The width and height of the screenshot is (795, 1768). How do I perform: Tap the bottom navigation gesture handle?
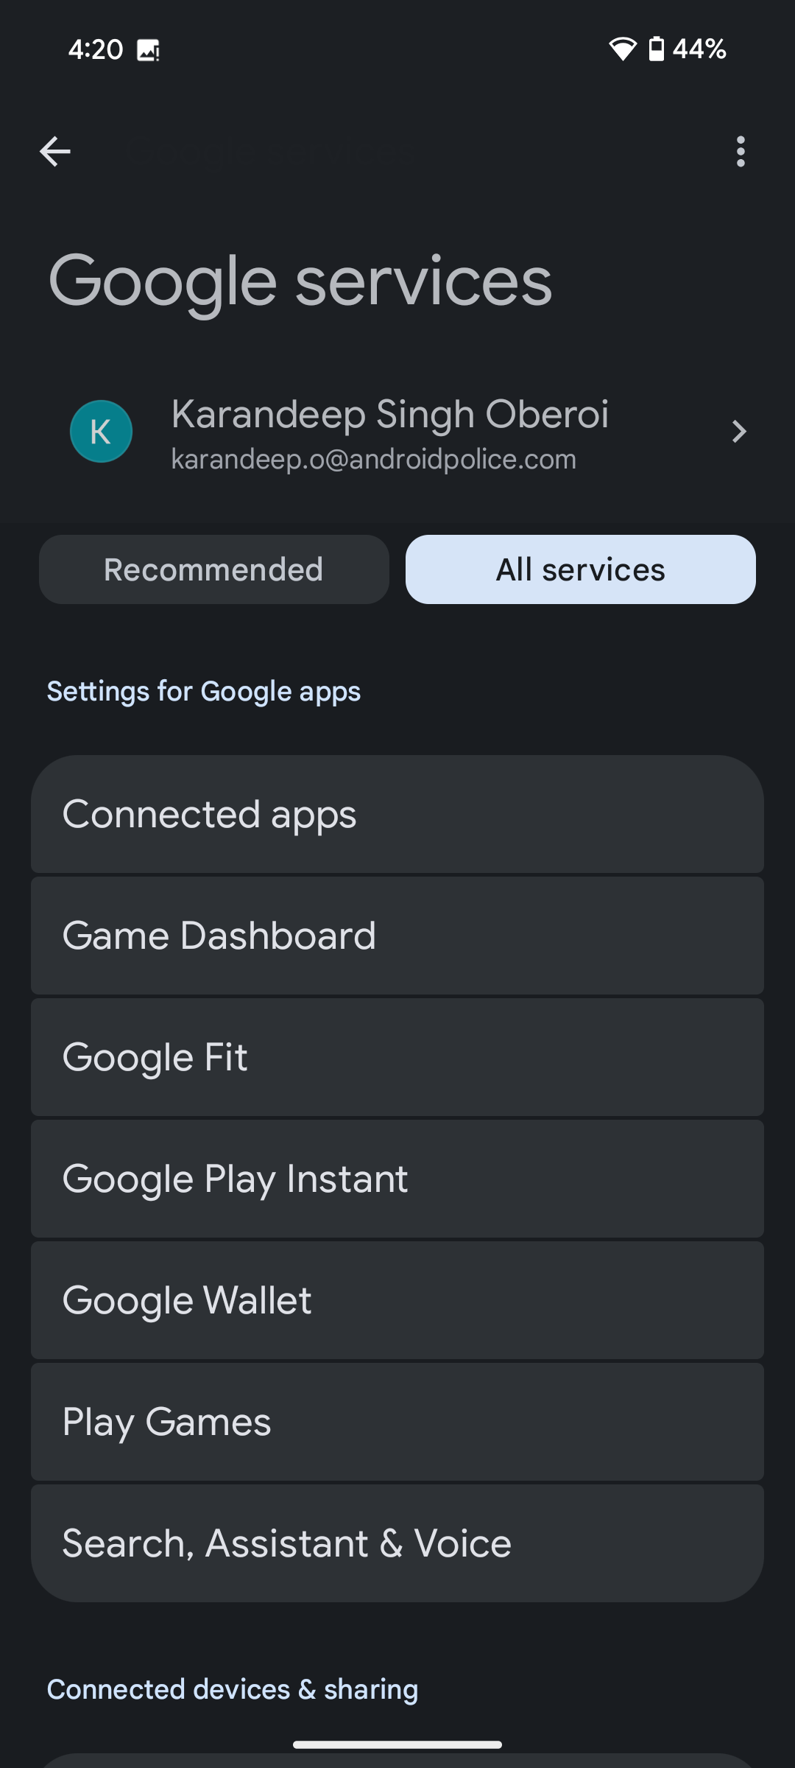(x=397, y=1744)
